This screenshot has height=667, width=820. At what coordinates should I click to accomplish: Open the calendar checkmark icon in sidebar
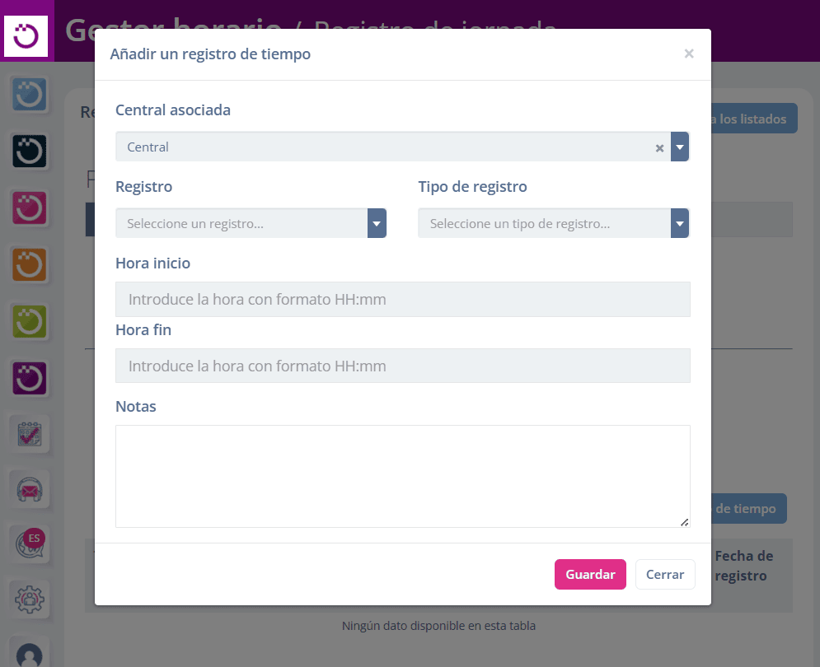(x=30, y=433)
